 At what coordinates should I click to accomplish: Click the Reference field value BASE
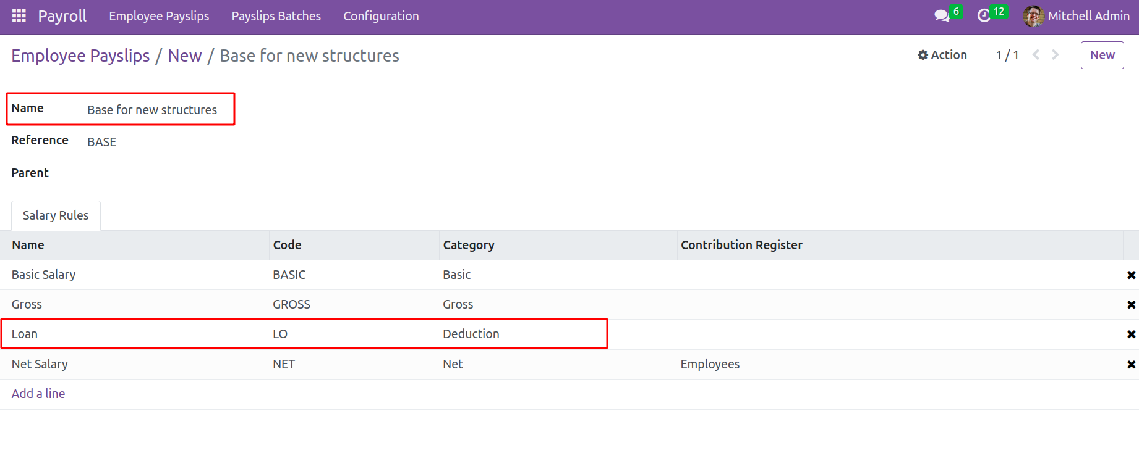click(102, 142)
